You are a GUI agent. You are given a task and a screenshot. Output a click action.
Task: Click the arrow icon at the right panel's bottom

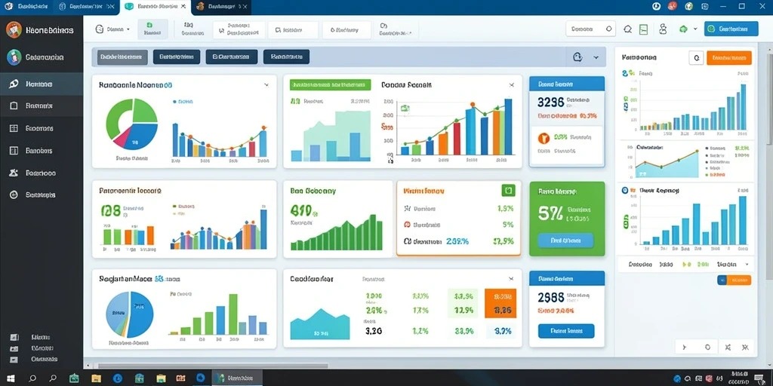[684, 347]
